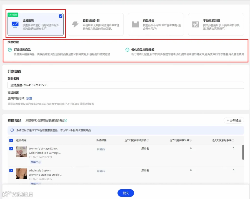Viewport: 250px width, 199px height.
Task: Click help icon next to 近7天搜索曝光量
Action: click(190, 140)
